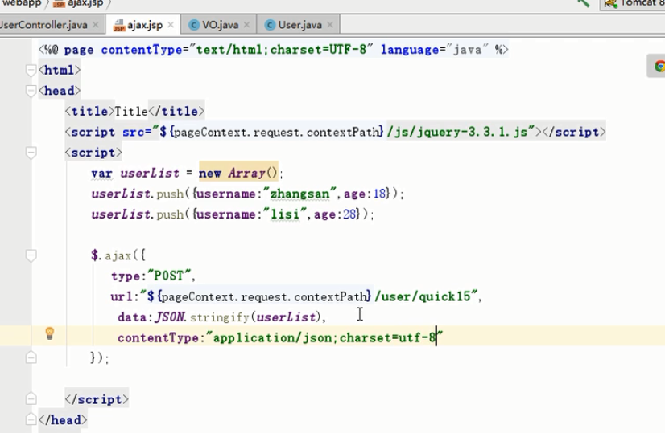Close the User.java tab
Image resolution: width=665 pixels, height=433 pixels.
(x=330, y=25)
